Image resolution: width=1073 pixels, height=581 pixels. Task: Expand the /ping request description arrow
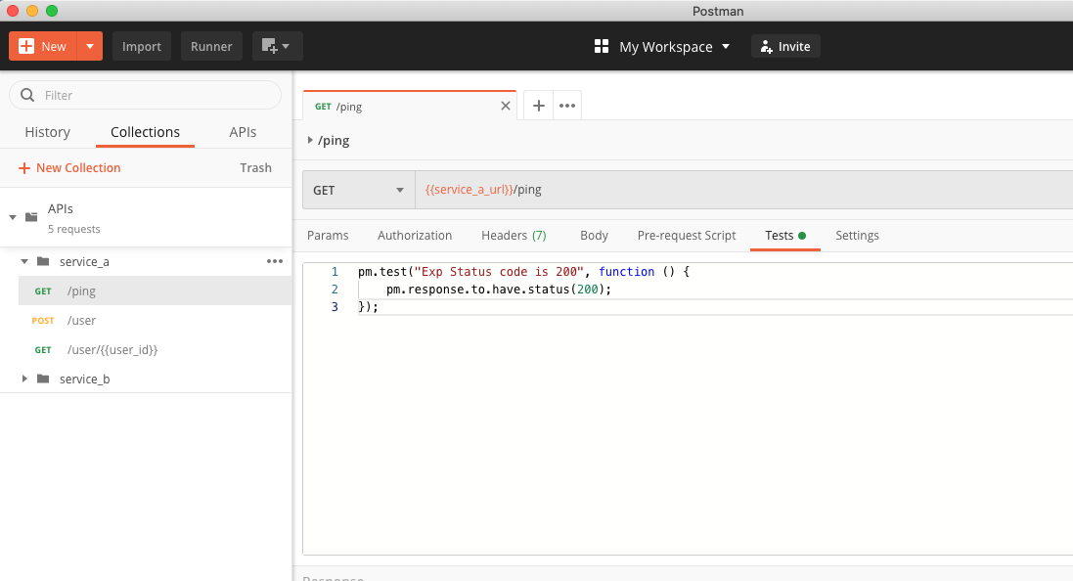click(x=310, y=140)
